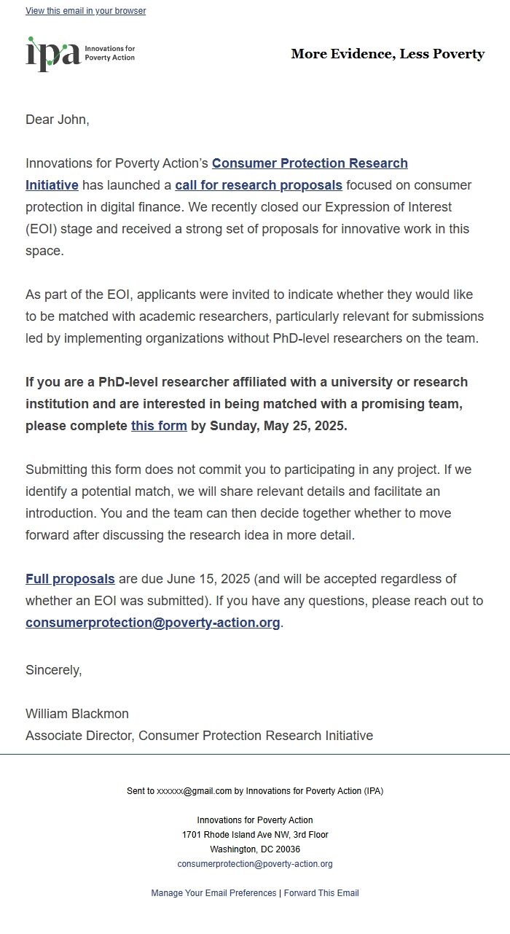Click the "Full proposals" link

[x=70, y=579]
